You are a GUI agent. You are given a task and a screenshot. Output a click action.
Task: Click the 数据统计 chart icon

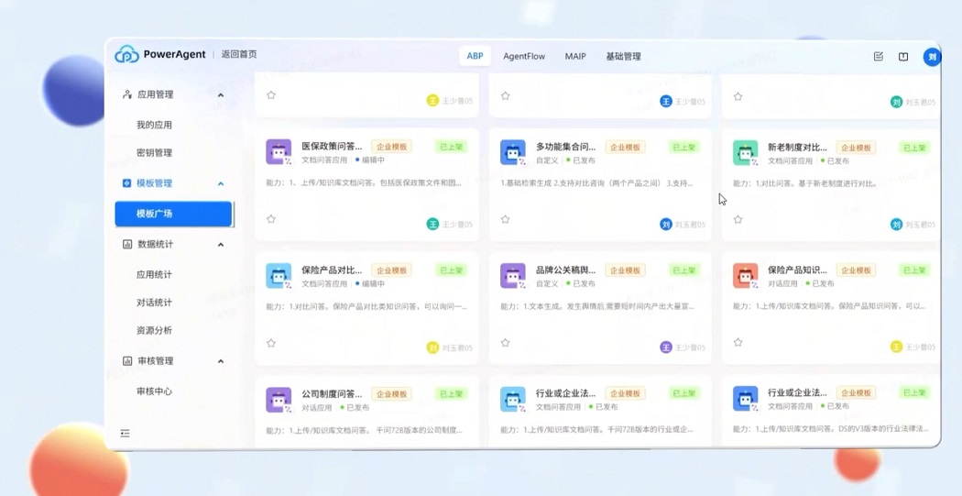pos(127,244)
